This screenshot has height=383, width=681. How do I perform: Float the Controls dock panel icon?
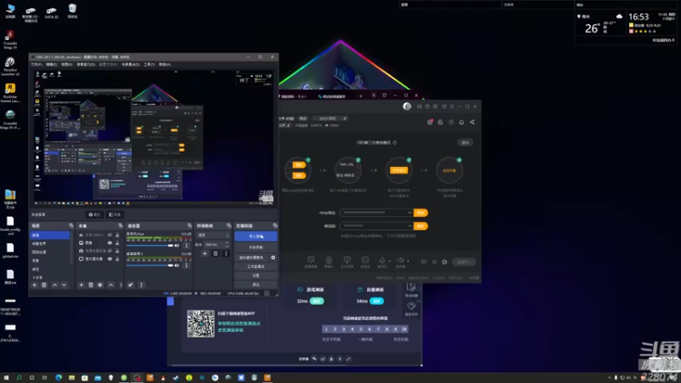275,226
